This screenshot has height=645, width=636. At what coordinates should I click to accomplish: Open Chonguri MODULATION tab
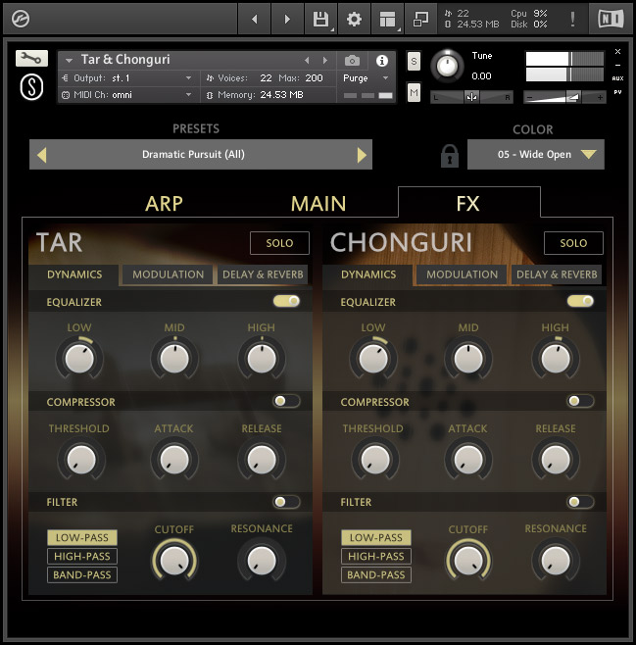point(462,274)
